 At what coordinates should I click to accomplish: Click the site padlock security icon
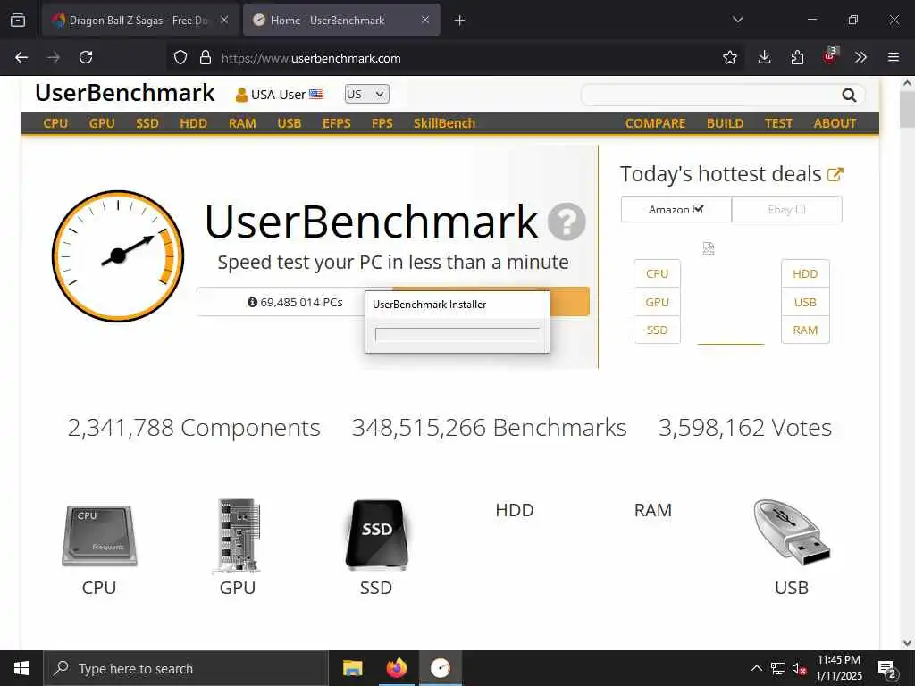[205, 58]
